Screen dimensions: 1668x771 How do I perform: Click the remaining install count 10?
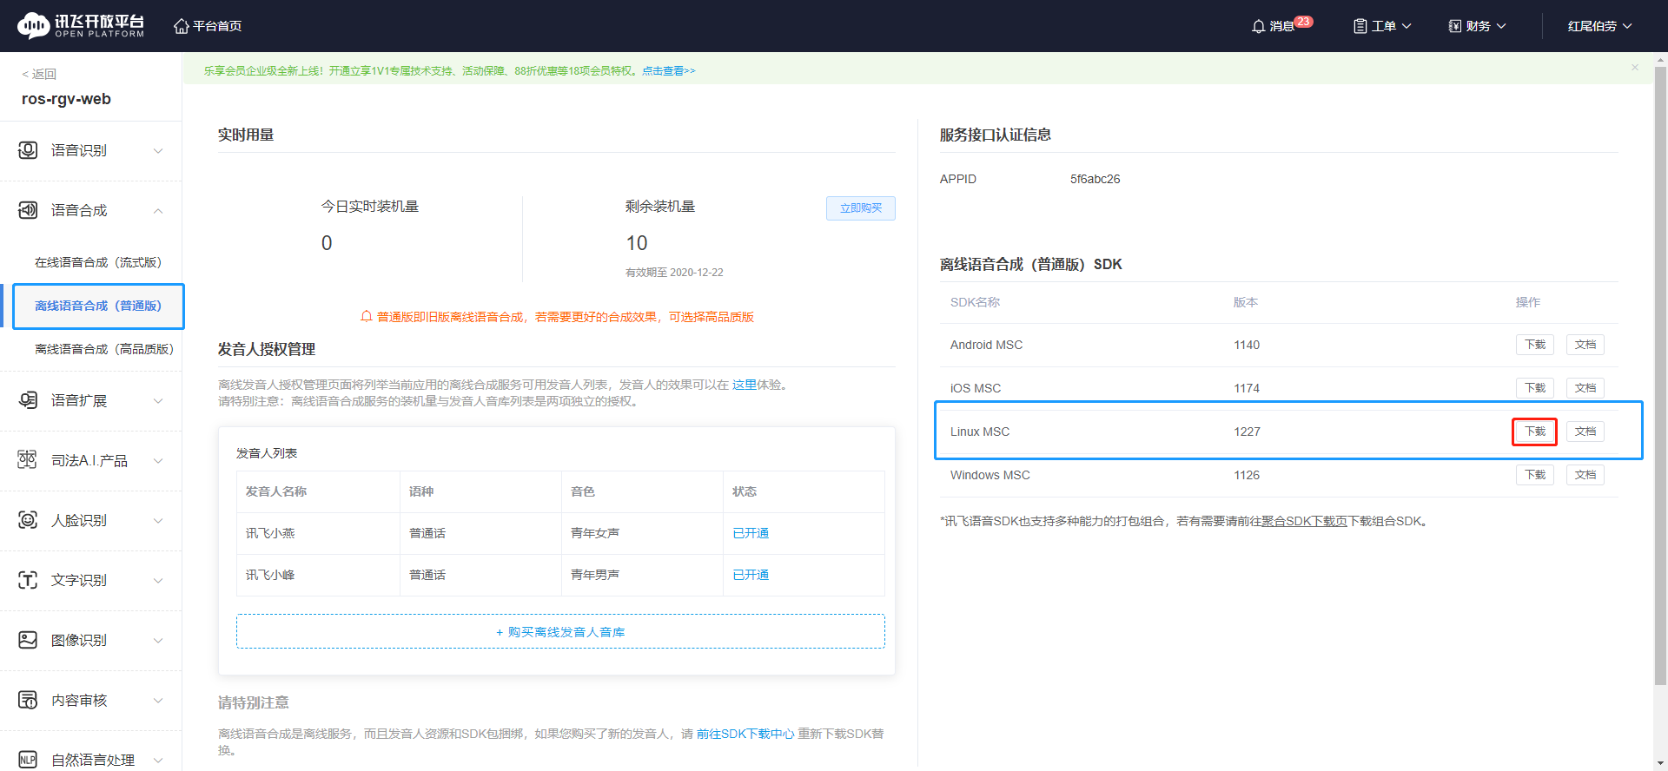click(x=637, y=243)
